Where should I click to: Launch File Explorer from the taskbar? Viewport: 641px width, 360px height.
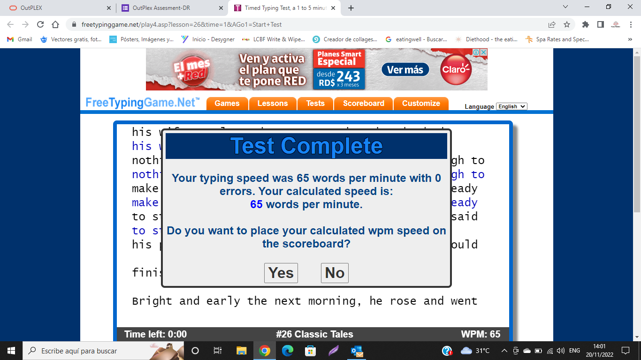[241, 351]
